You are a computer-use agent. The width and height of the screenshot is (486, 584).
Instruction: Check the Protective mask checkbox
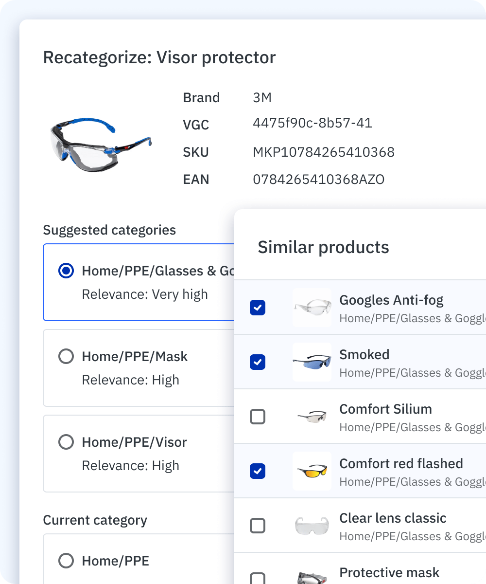coord(258,579)
